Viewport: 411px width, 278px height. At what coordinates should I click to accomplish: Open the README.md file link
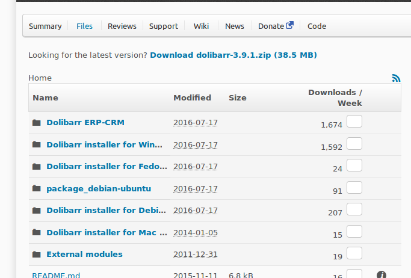pyautogui.click(x=56, y=275)
